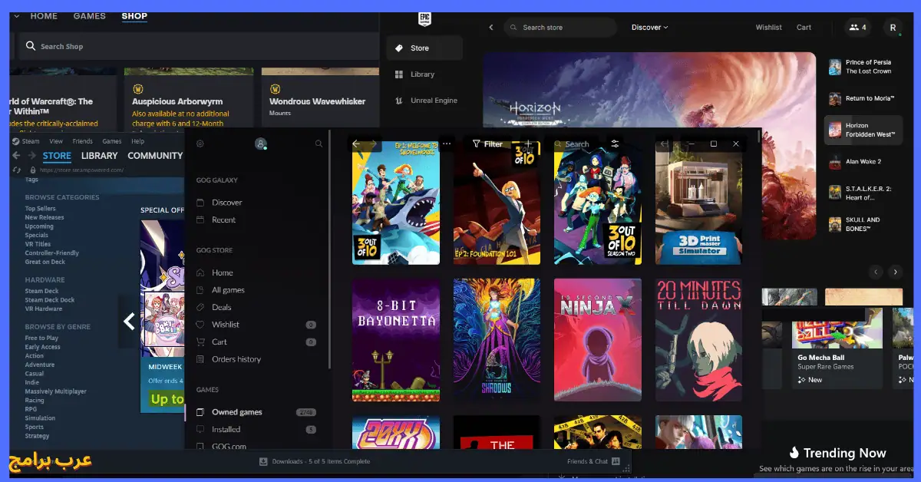Image resolution: width=921 pixels, height=482 pixels.
Task: Open the Friends menu in Steam
Action: point(82,141)
